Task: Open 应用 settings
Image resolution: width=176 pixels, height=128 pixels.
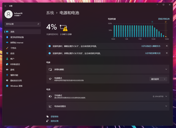Action: (23, 53)
